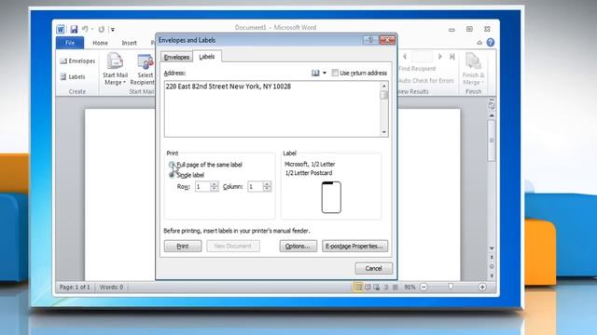Enable Use return address checkbox
This screenshot has width=597, height=335.
pyautogui.click(x=335, y=73)
